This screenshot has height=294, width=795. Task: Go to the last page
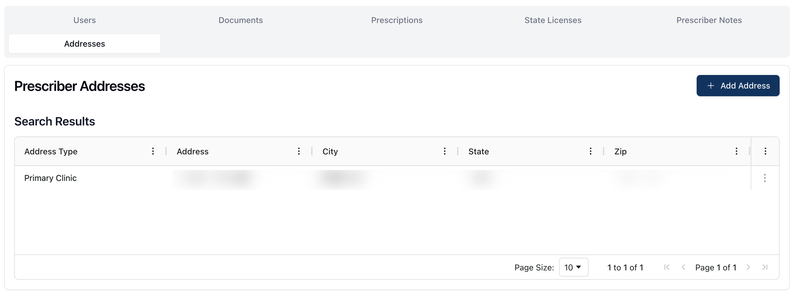point(765,267)
